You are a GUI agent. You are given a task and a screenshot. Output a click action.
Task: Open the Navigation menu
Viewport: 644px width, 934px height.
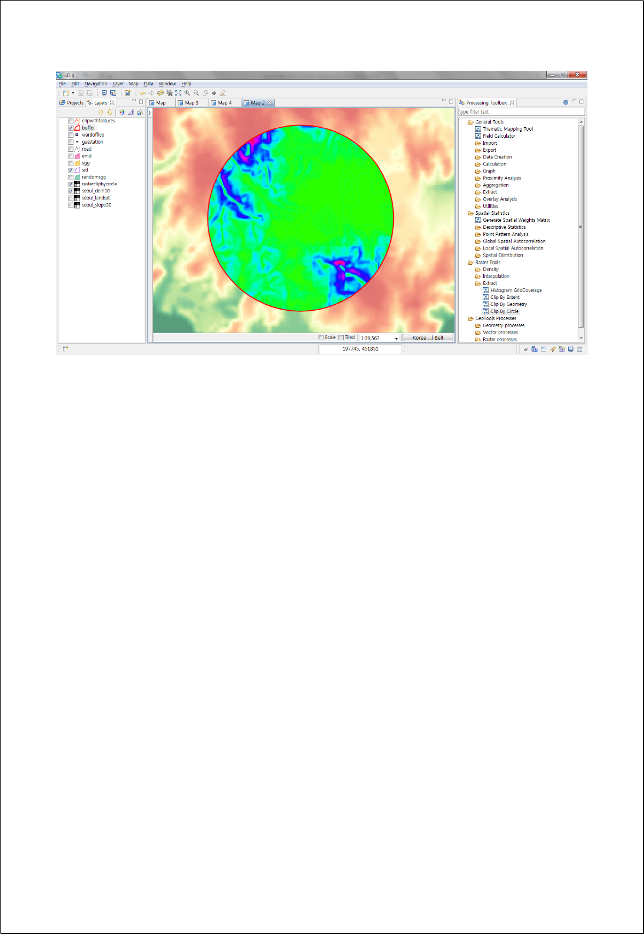95,84
